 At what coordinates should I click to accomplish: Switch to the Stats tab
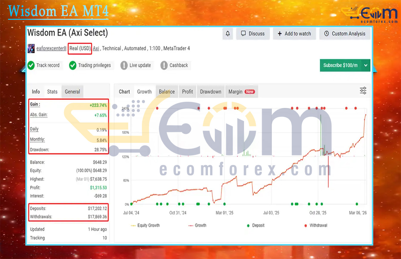click(x=52, y=92)
